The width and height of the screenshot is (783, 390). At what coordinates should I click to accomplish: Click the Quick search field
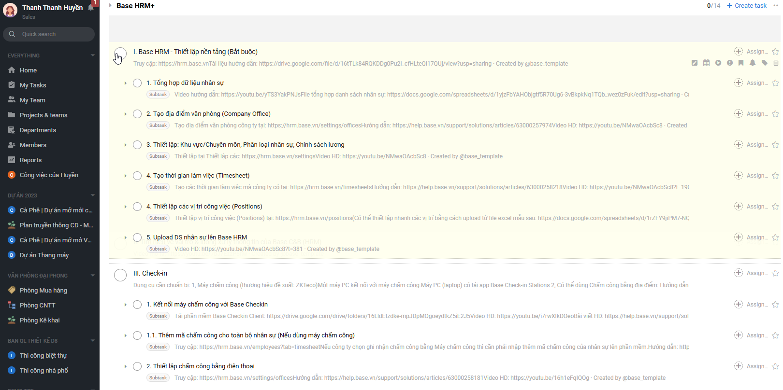pyautogui.click(x=49, y=34)
